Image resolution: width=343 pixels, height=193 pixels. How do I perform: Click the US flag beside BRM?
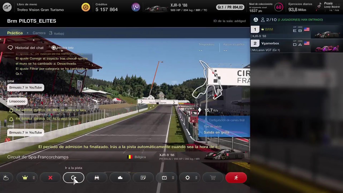[x=307, y=29]
